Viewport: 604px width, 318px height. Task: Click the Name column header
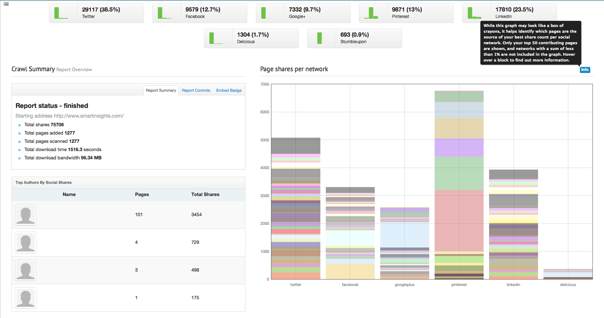69,194
